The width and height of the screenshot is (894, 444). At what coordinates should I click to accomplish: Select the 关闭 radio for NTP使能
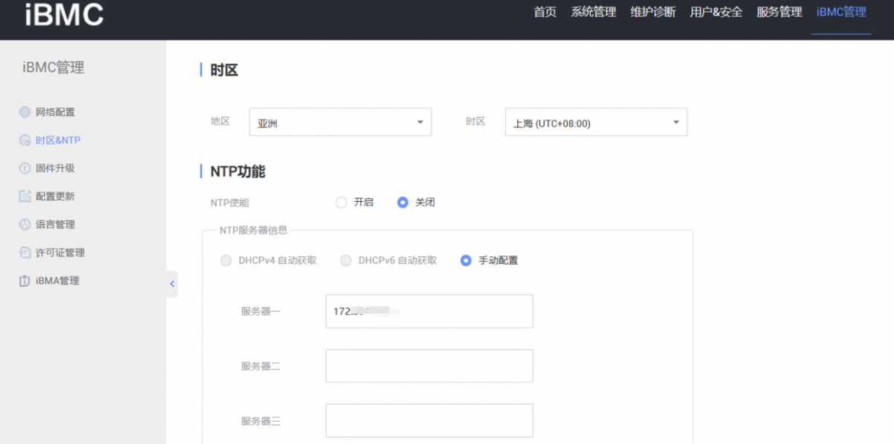403,202
